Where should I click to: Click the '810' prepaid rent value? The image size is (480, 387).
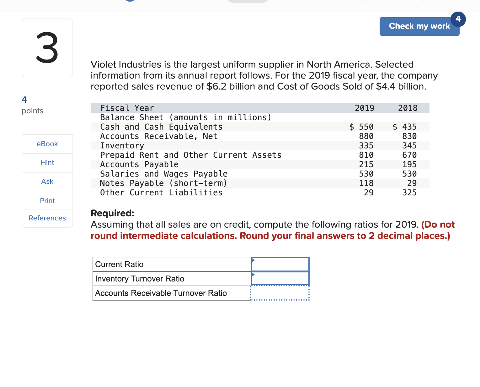pos(366,155)
